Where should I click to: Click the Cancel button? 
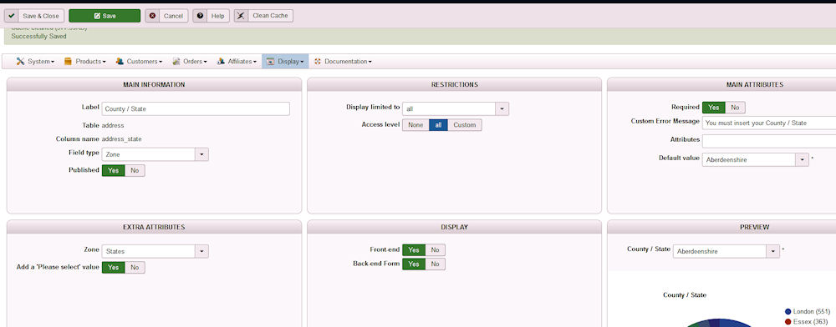click(167, 16)
